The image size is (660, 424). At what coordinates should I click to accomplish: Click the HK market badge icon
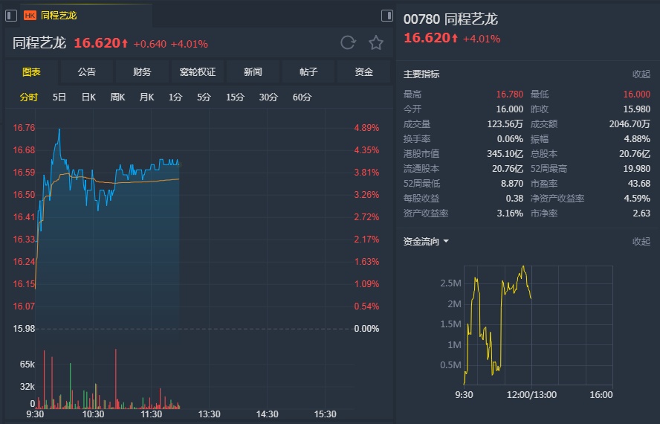click(x=30, y=15)
